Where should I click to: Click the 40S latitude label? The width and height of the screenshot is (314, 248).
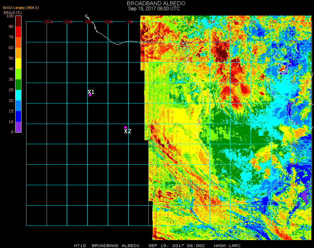click(x=294, y=225)
